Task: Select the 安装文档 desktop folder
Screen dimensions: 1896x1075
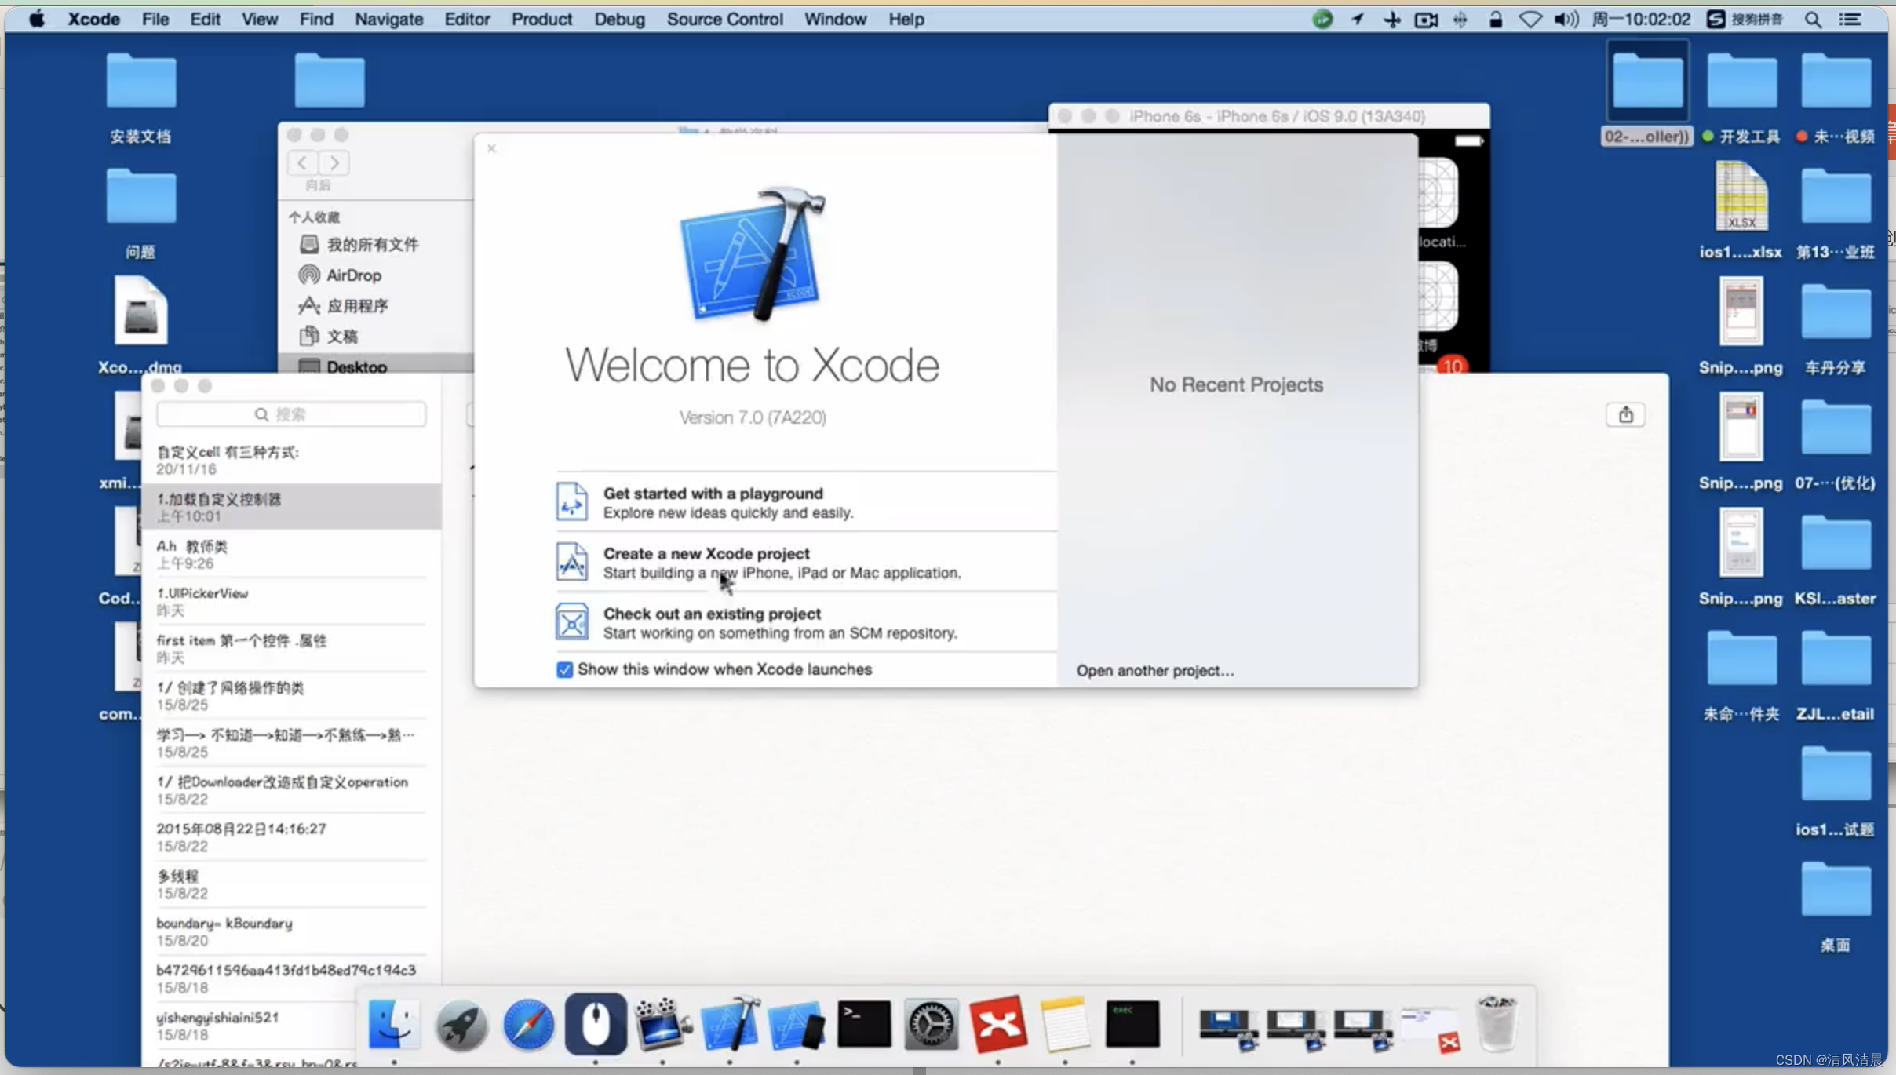Action: [x=141, y=97]
